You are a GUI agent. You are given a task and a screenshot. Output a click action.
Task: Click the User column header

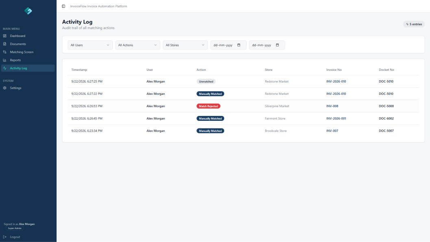150,70
